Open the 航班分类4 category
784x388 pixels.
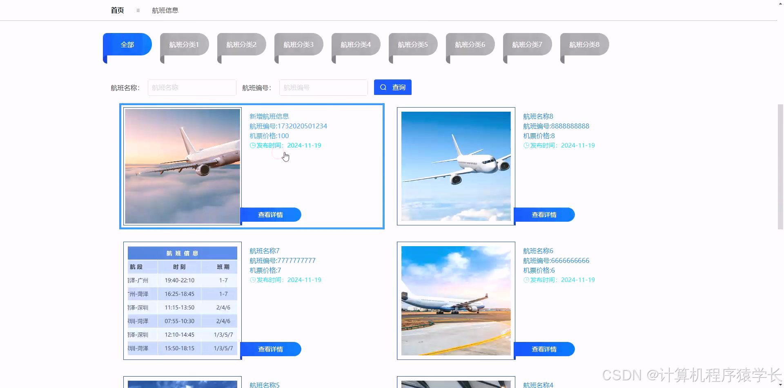(x=356, y=45)
